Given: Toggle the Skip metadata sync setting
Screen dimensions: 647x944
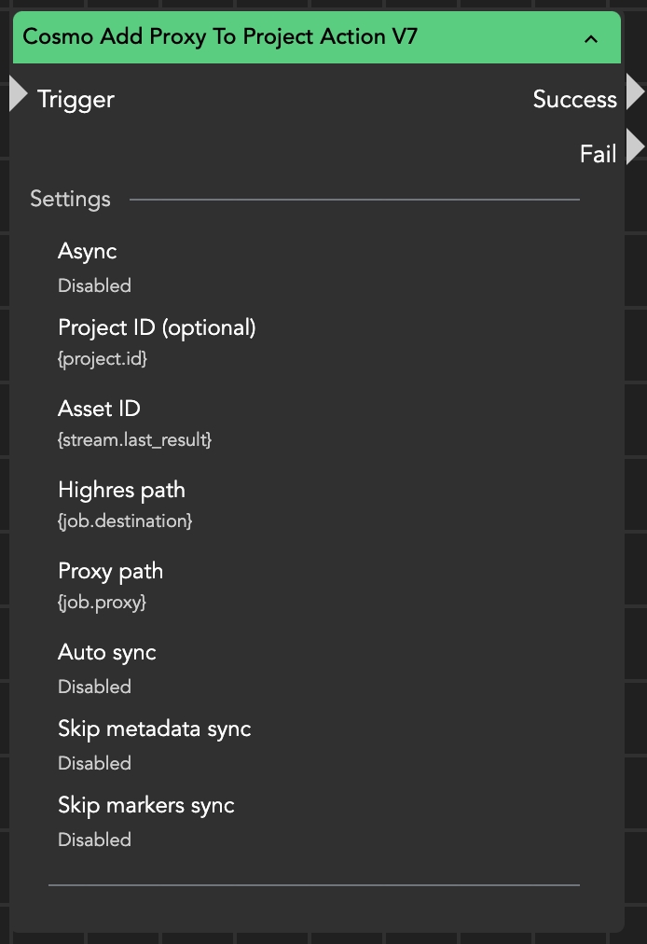Looking at the screenshot, I should [x=94, y=763].
